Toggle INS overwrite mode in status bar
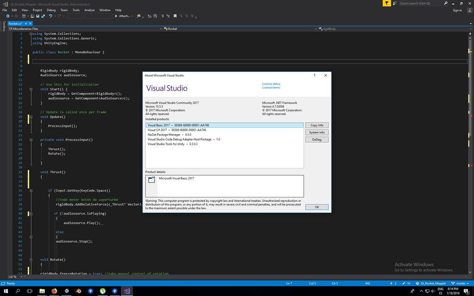The image size is (474, 296). pos(367,283)
